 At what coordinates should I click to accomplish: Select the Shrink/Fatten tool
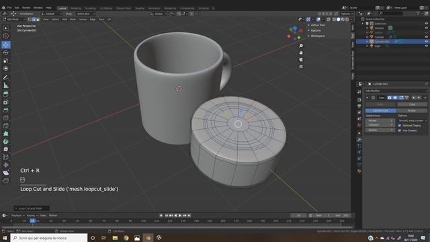coord(6,165)
